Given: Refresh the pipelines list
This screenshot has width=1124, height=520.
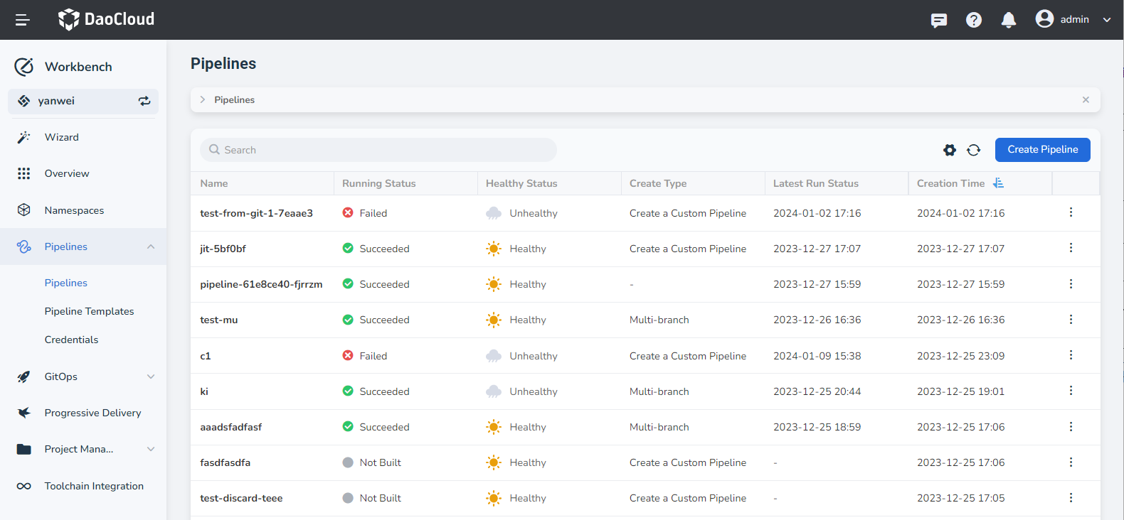Looking at the screenshot, I should point(974,150).
